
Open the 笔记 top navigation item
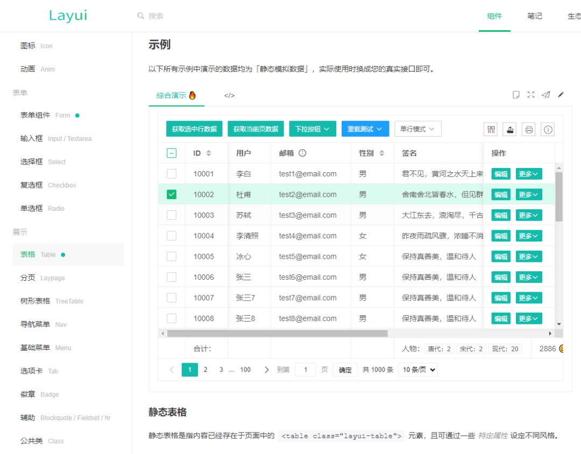[x=534, y=16]
